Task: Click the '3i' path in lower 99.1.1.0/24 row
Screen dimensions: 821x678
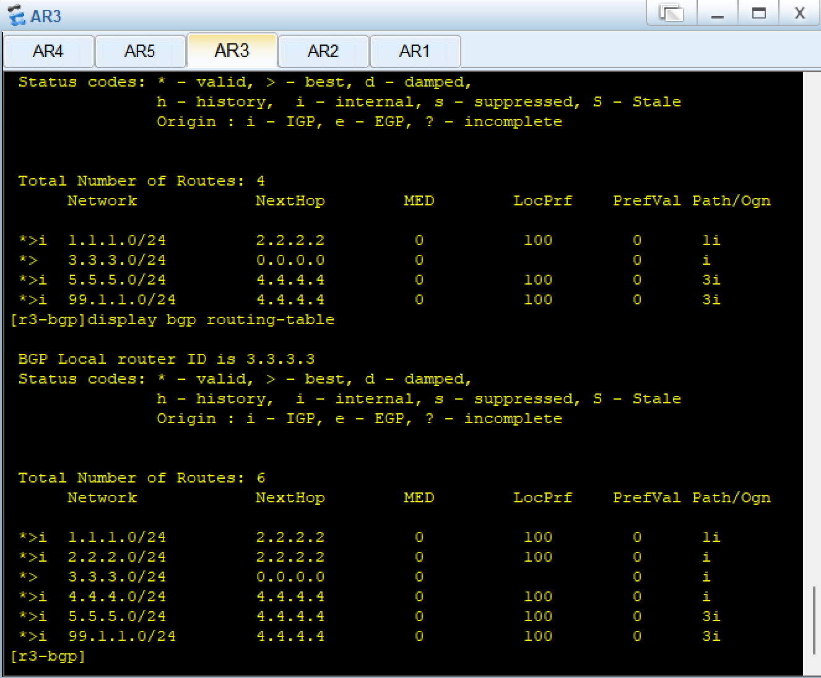Action: point(711,637)
